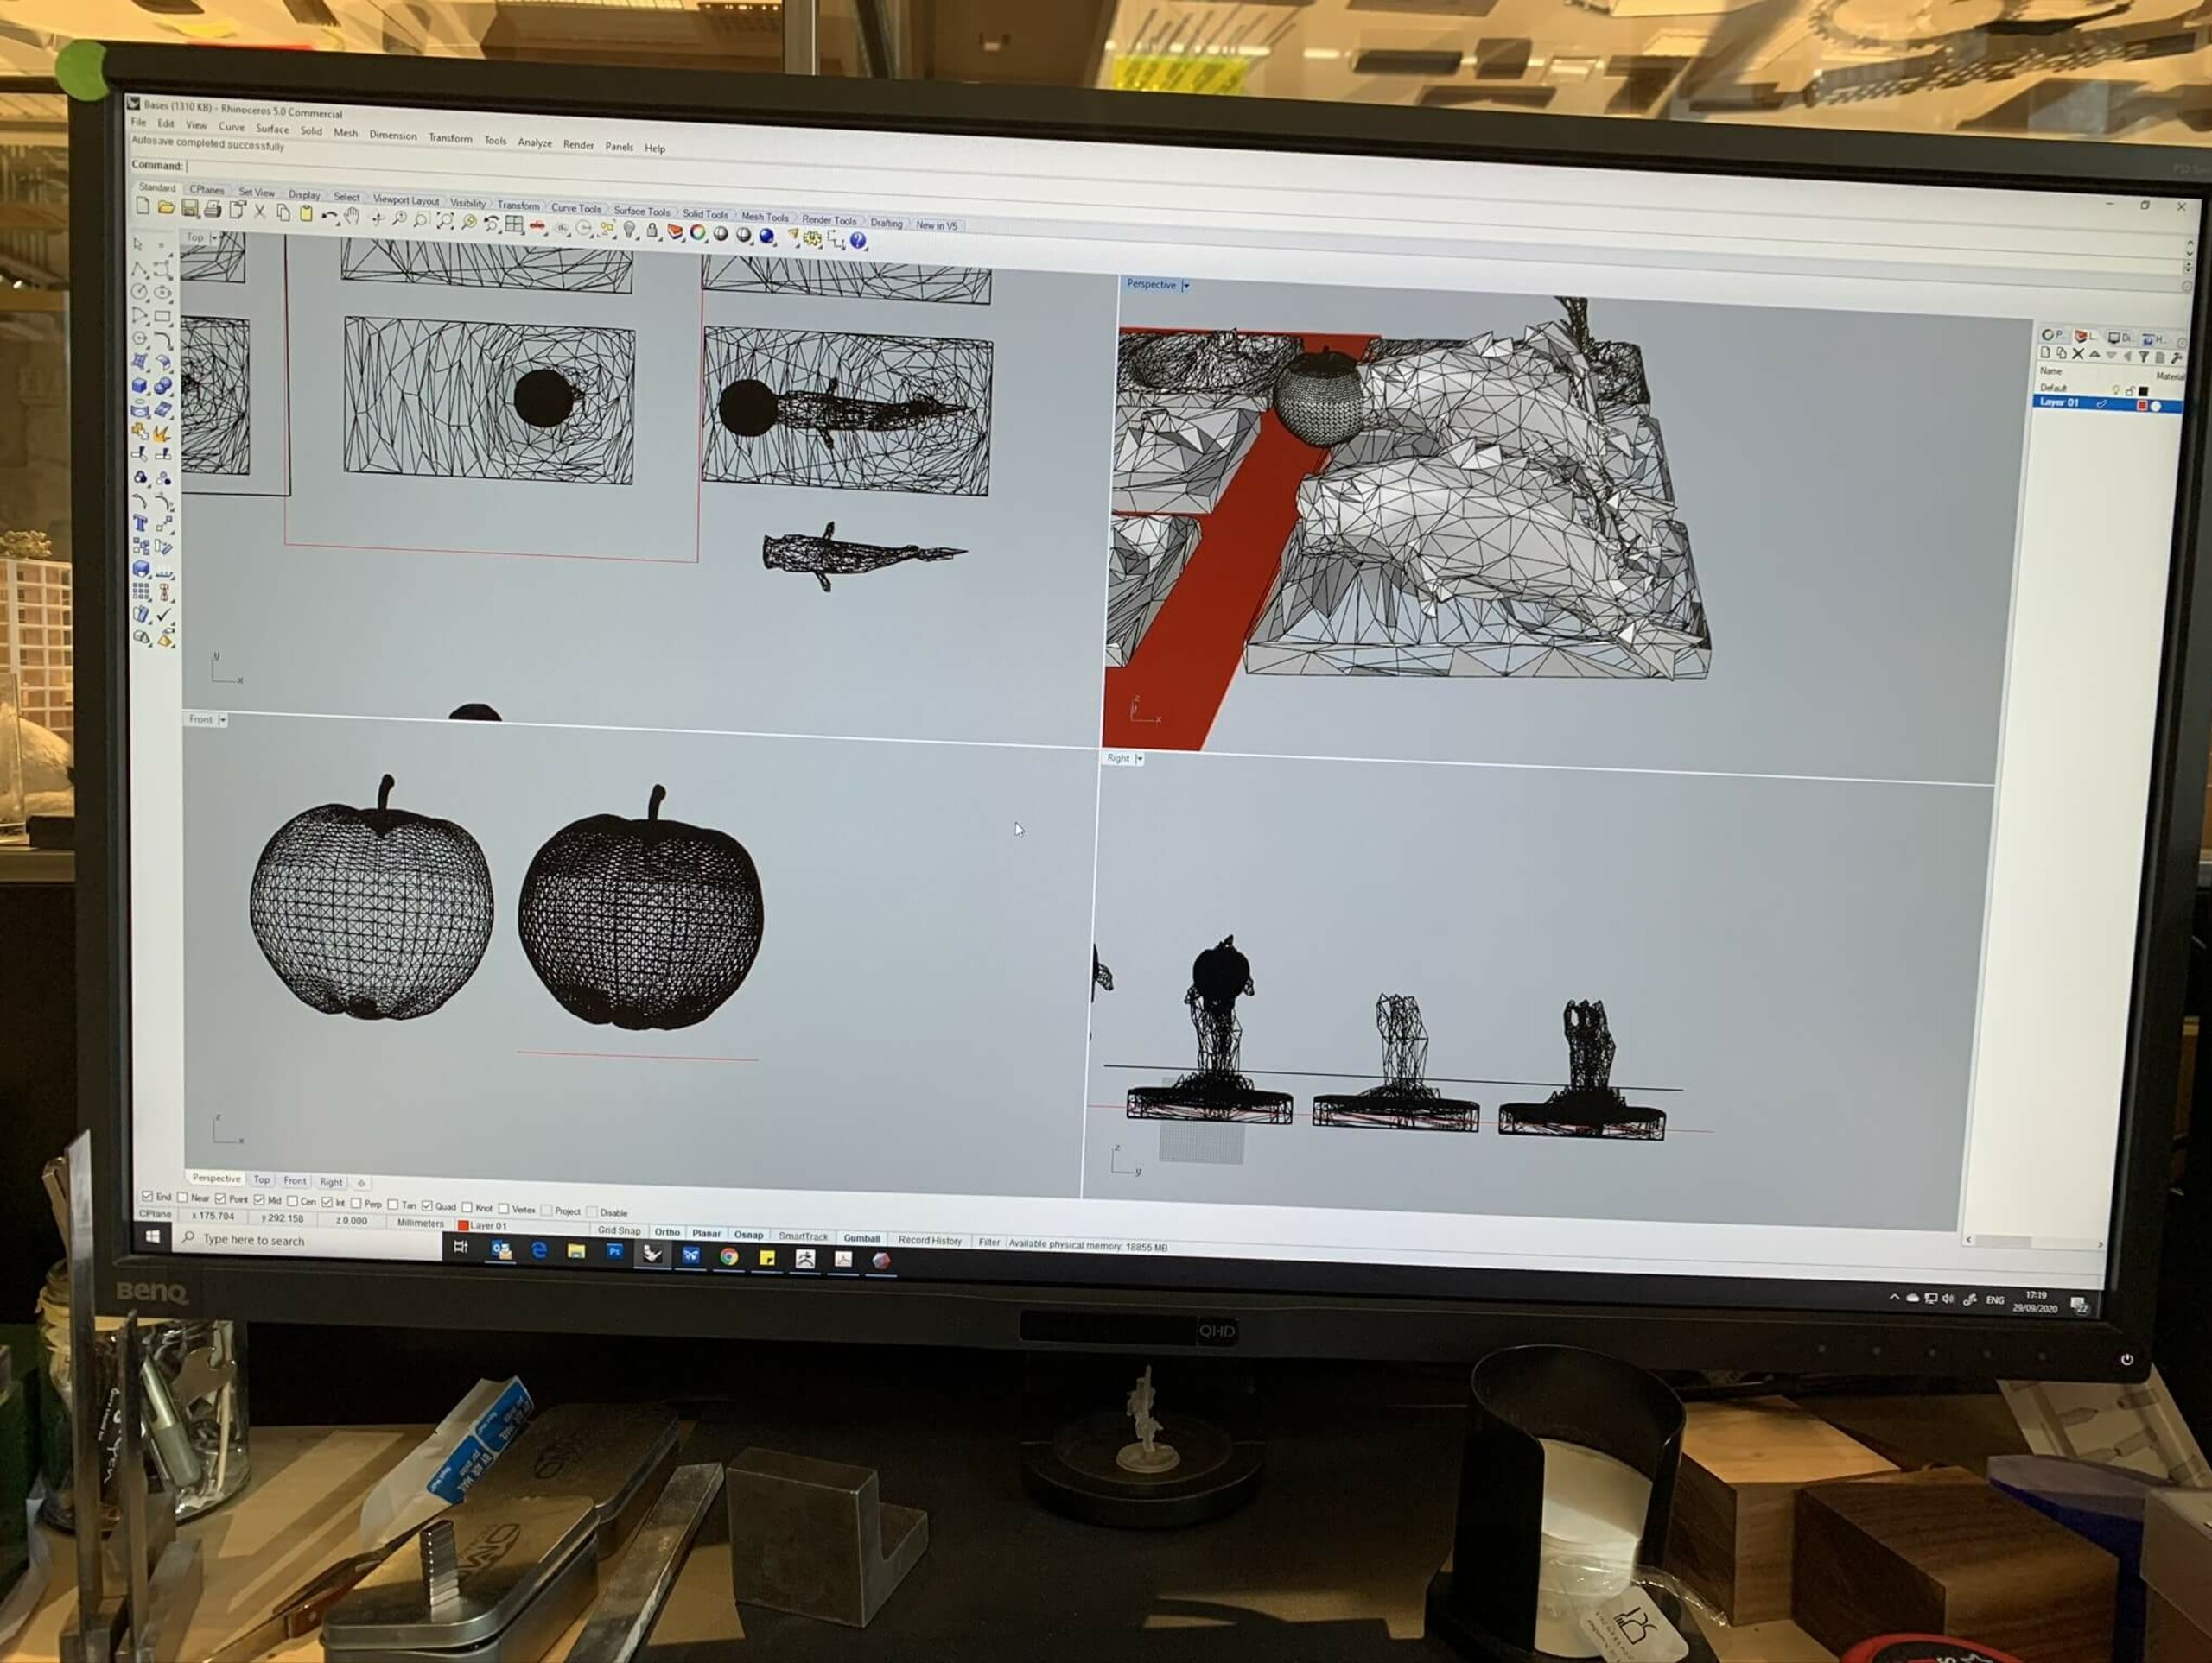This screenshot has width=2212, height=1663.
Task: Open Options with the gear icon
Action: (812, 239)
